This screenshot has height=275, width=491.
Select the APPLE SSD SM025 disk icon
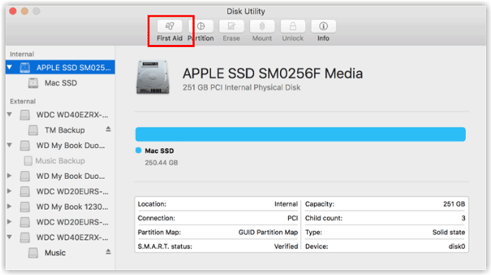click(x=25, y=67)
